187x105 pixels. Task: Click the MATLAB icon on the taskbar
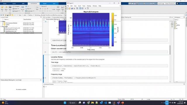[114, 103]
